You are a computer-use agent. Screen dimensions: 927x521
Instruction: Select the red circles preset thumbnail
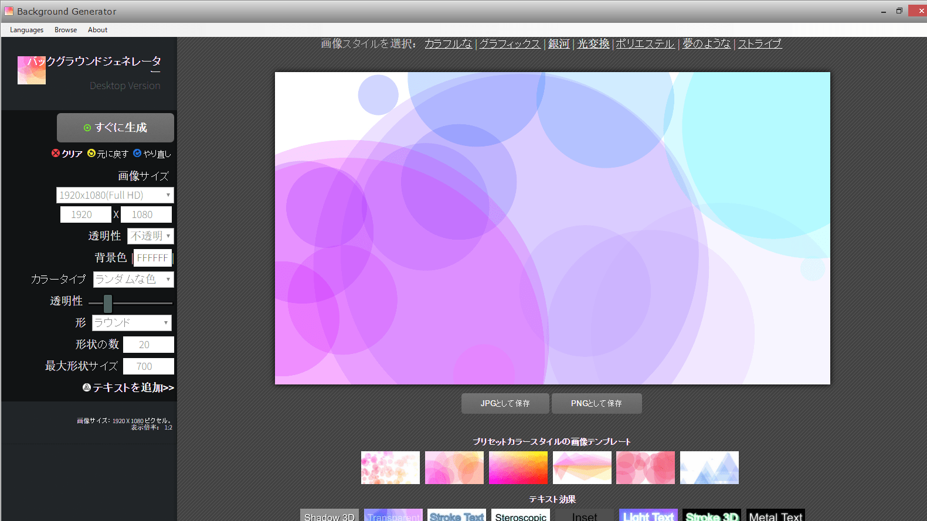pyautogui.click(x=646, y=468)
